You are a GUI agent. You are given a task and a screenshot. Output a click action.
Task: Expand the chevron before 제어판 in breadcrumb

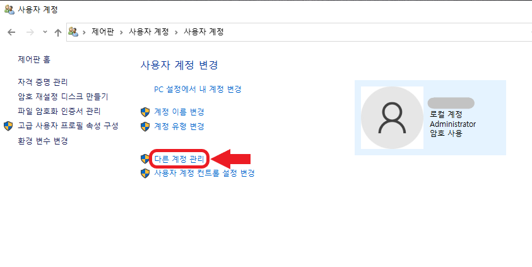coord(84,32)
